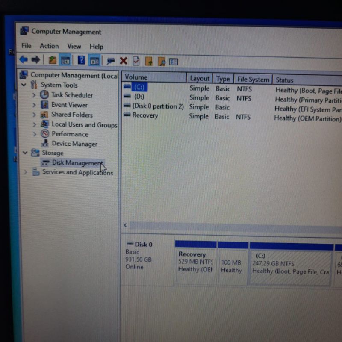Screen dimensions: 342x342
Task: Click the red X delete toolbar icon
Action: pos(124,61)
